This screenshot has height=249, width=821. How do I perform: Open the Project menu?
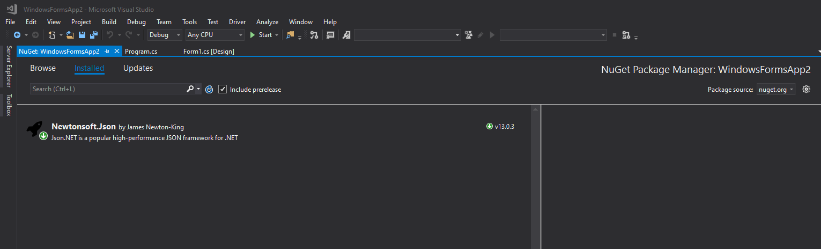81,22
